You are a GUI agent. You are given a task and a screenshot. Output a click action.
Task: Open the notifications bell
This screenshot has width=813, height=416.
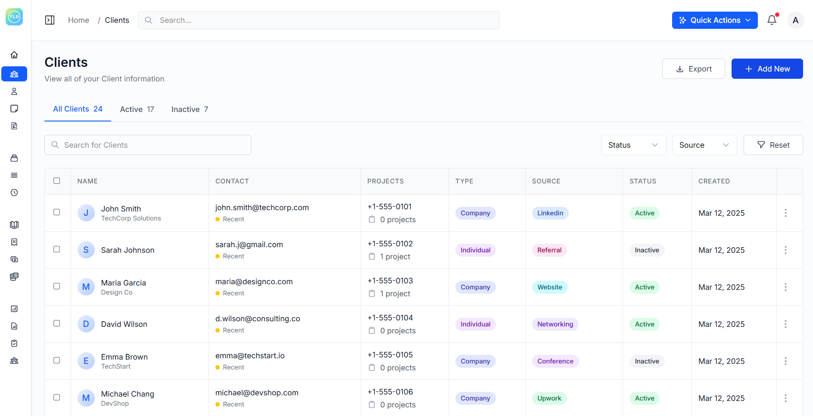coord(772,20)
